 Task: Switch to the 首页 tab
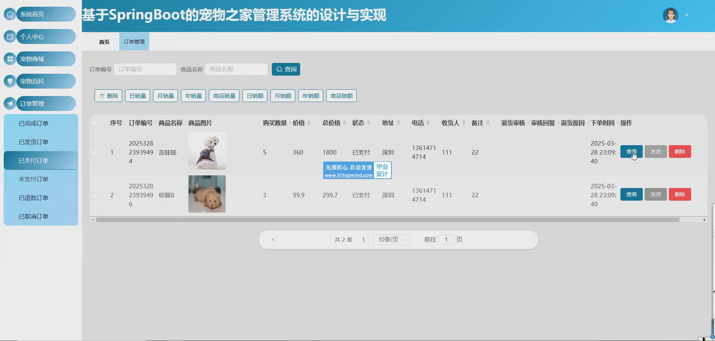click(x=104, y=42)
